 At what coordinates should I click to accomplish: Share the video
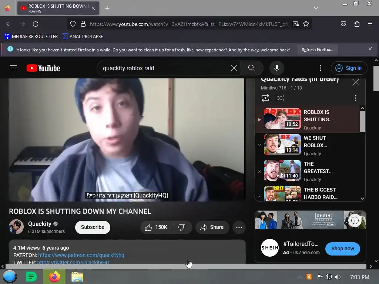pyautogui.click(x=212, y=227)
